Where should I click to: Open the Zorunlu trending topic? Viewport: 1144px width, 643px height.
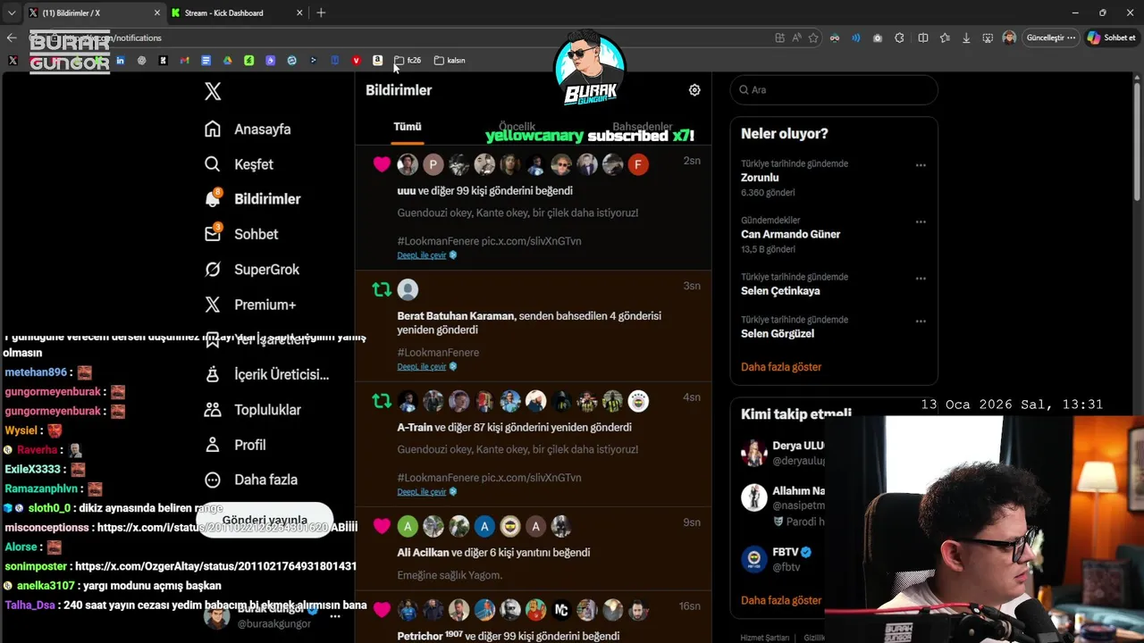coord(760,178)
